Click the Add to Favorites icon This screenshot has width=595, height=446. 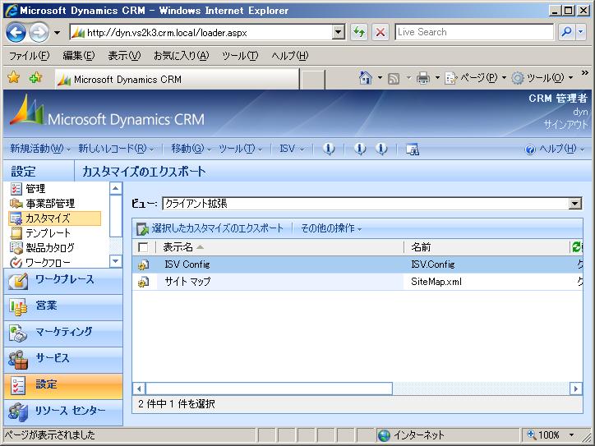point(35,78)
